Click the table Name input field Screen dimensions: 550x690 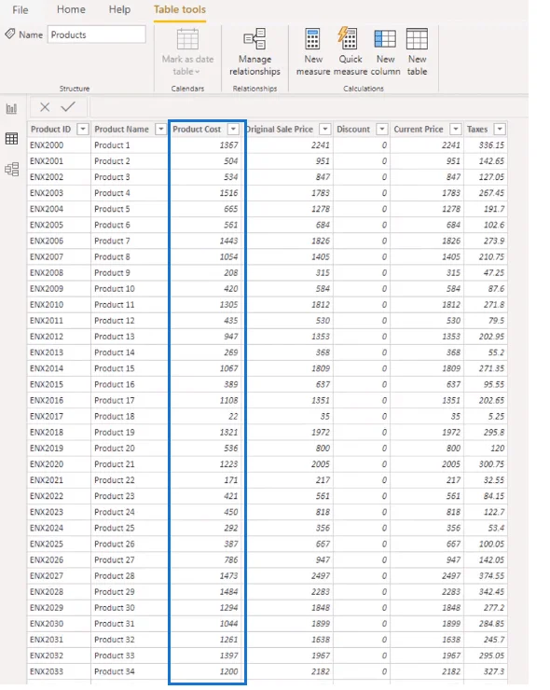[x=96, y=34]
